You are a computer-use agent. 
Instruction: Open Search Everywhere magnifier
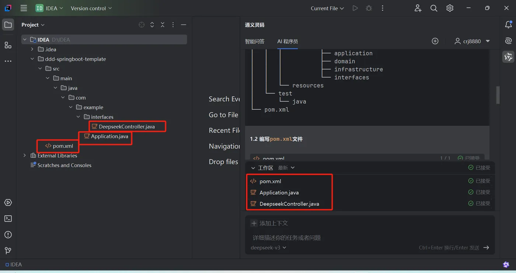point(434,8)
